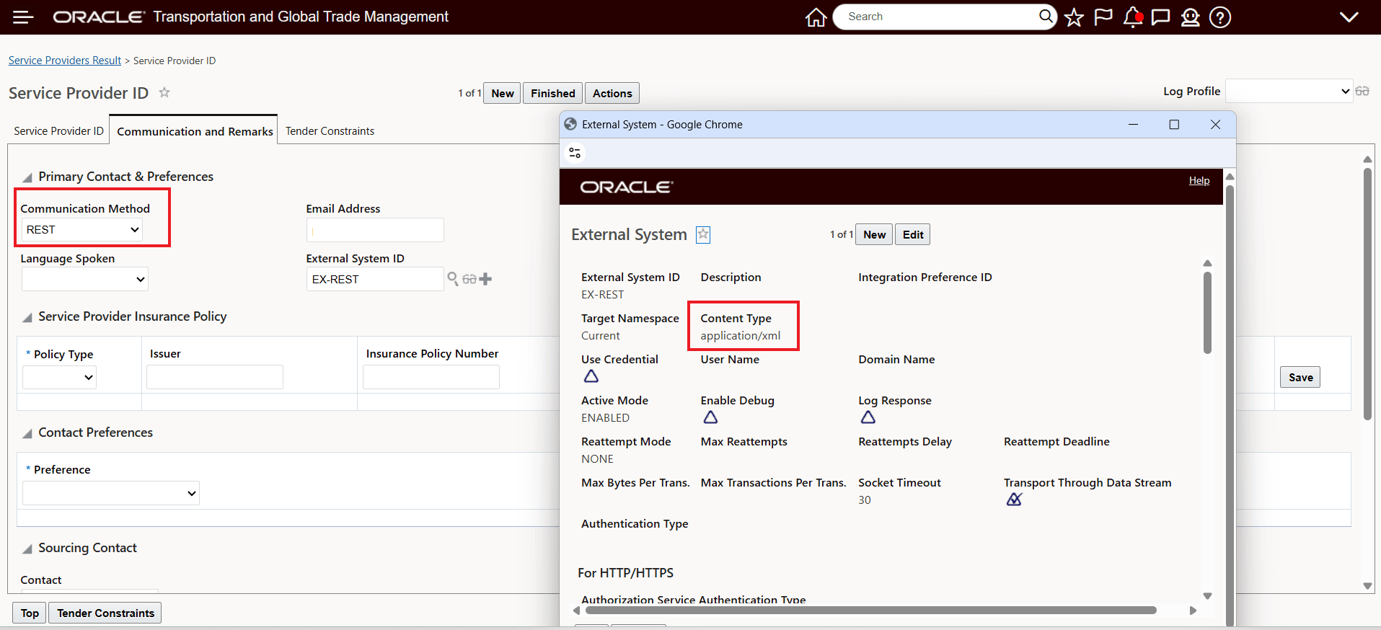Viewport: 1381px width, 630px height.
Task: Toggle the Enable Debug indicator
Action: (710, 417)
